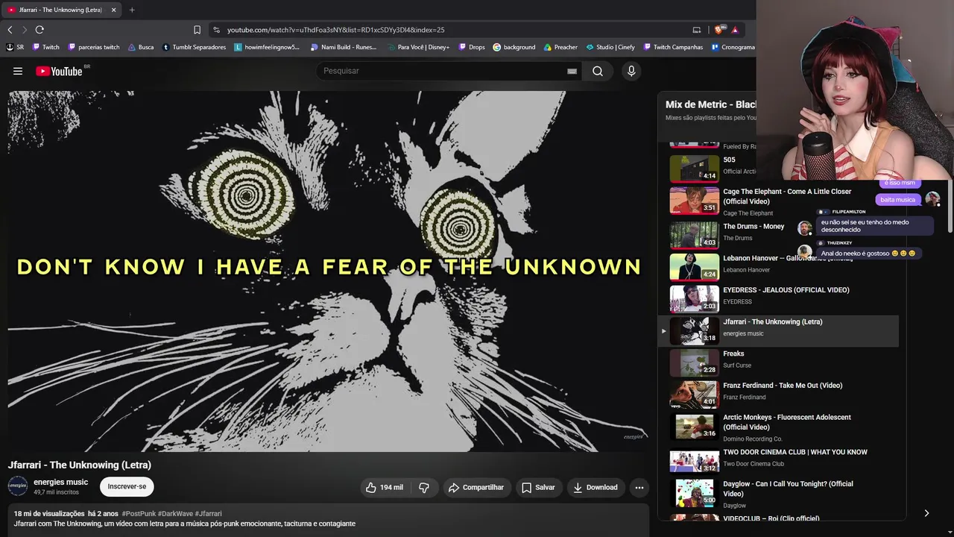Open the Twitch Campanhas bookmark
This screenshot has height=537, width=954.
pyautogui.click(x=673, y=47)
